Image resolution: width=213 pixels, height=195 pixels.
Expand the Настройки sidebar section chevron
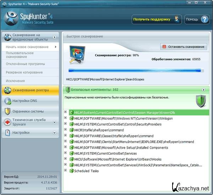click(x=54, y=133)
